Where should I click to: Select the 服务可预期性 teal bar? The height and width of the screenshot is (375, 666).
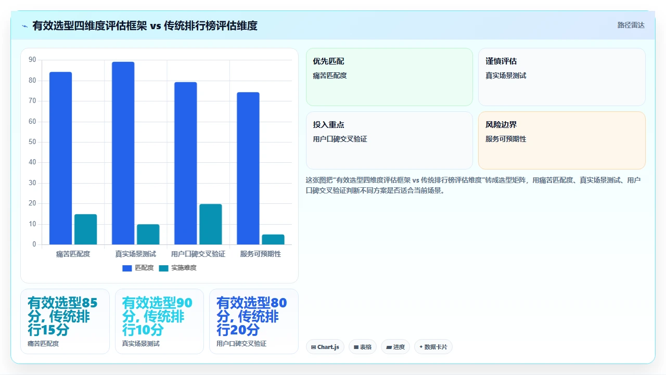273,239
